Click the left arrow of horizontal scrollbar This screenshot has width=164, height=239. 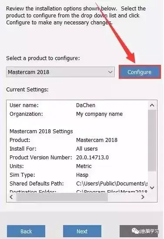coord(11,197)
